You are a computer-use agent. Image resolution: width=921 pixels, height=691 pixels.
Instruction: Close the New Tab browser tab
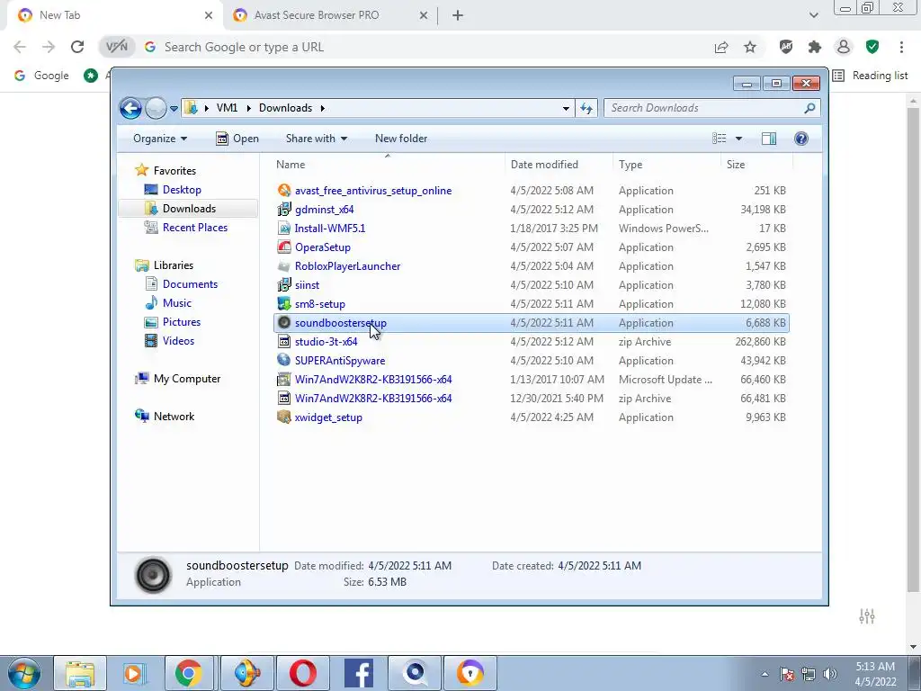point(209,15)
